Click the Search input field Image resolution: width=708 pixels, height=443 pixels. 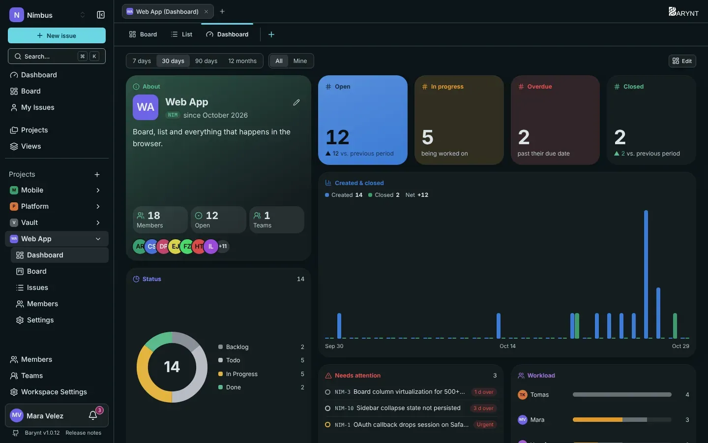(x=57, y=56)
